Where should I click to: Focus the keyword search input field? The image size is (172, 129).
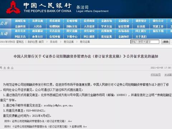point(145,42)
